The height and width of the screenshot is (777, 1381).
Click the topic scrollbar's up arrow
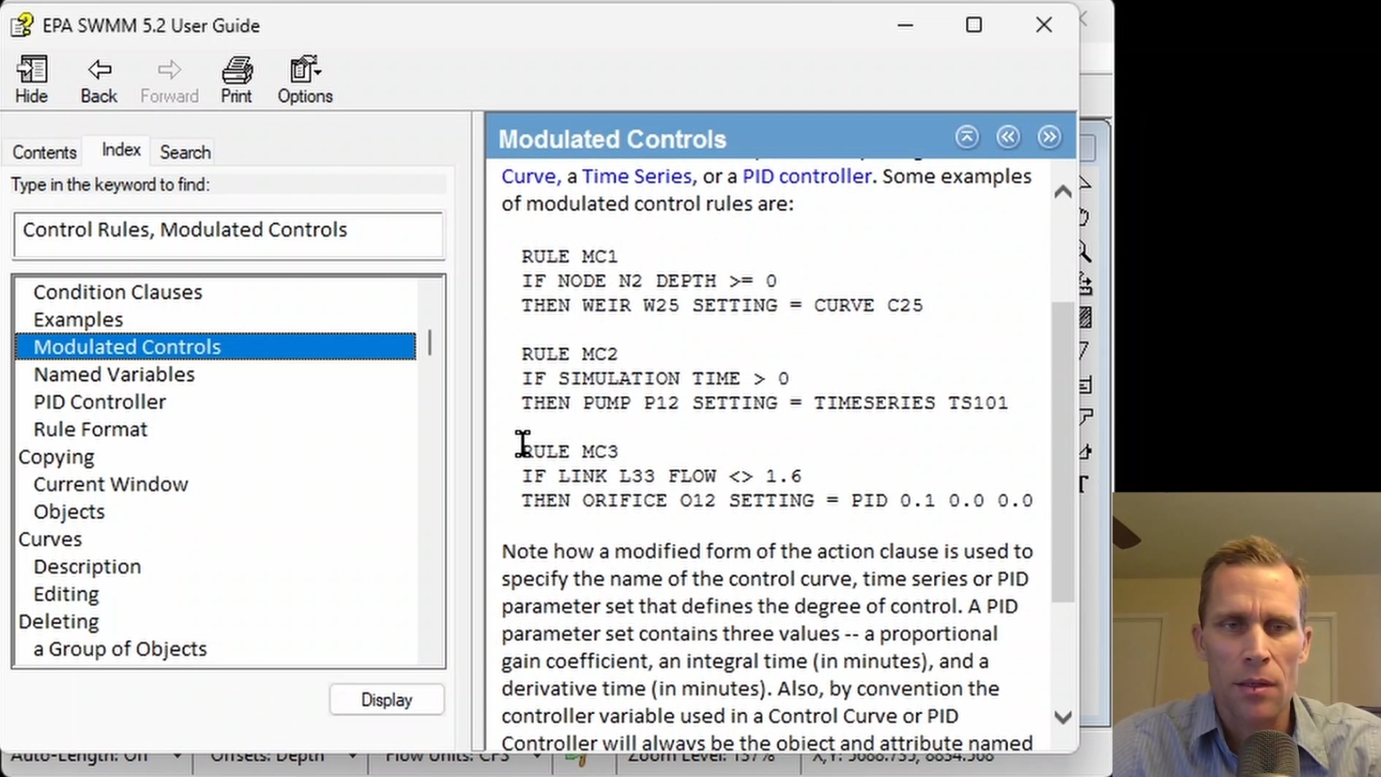click(1062, 191)
